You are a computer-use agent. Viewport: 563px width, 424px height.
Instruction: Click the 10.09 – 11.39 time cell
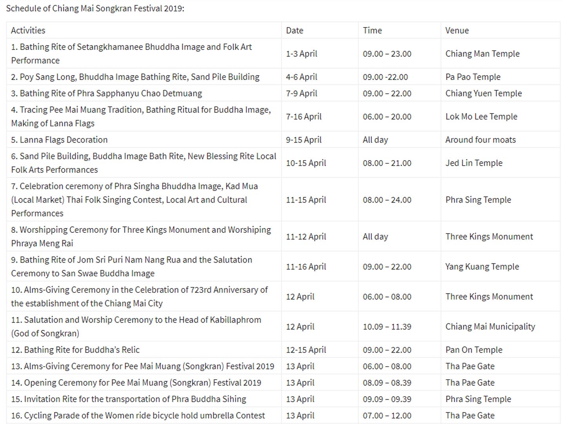387,327
